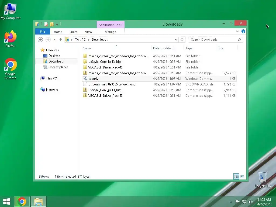Sort files by the Name column
276x207 pixels.
[116, 48]
